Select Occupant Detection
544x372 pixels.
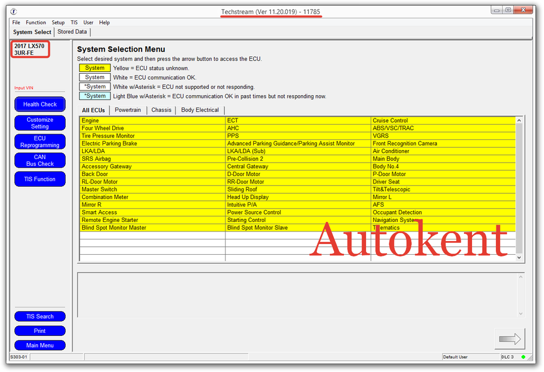point(443,212)
